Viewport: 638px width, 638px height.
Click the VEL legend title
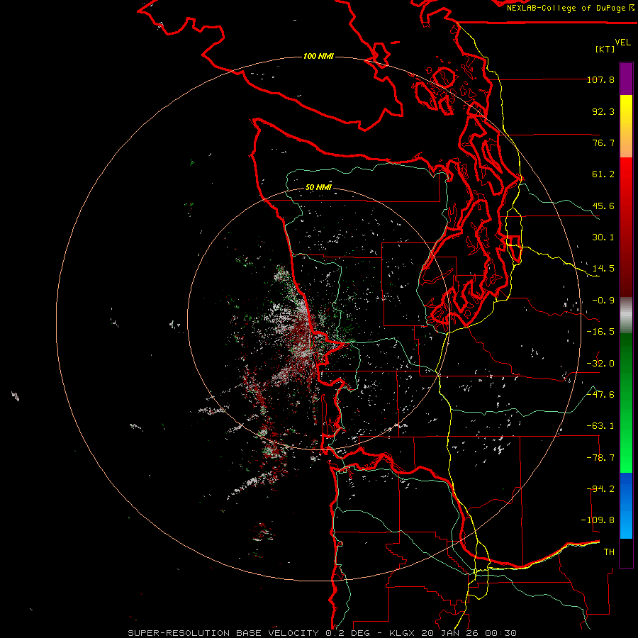pyautogui.click(x=622, y=43)
